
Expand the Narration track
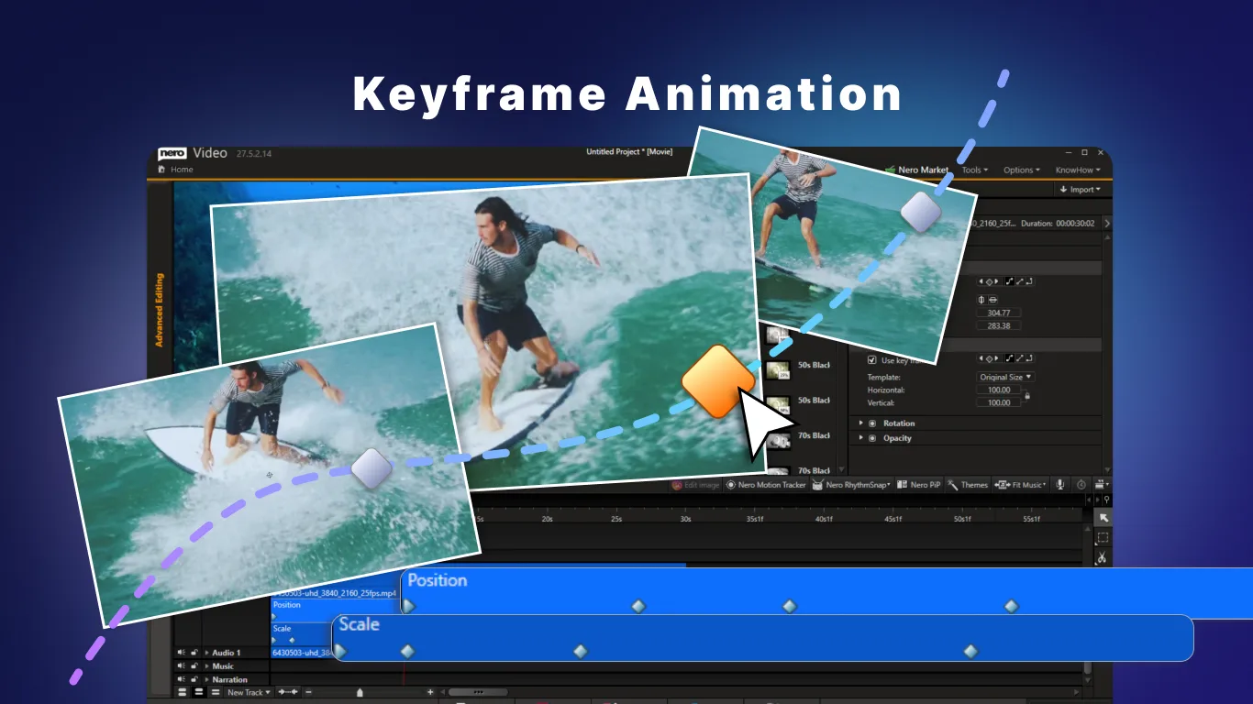click(206, 679)
